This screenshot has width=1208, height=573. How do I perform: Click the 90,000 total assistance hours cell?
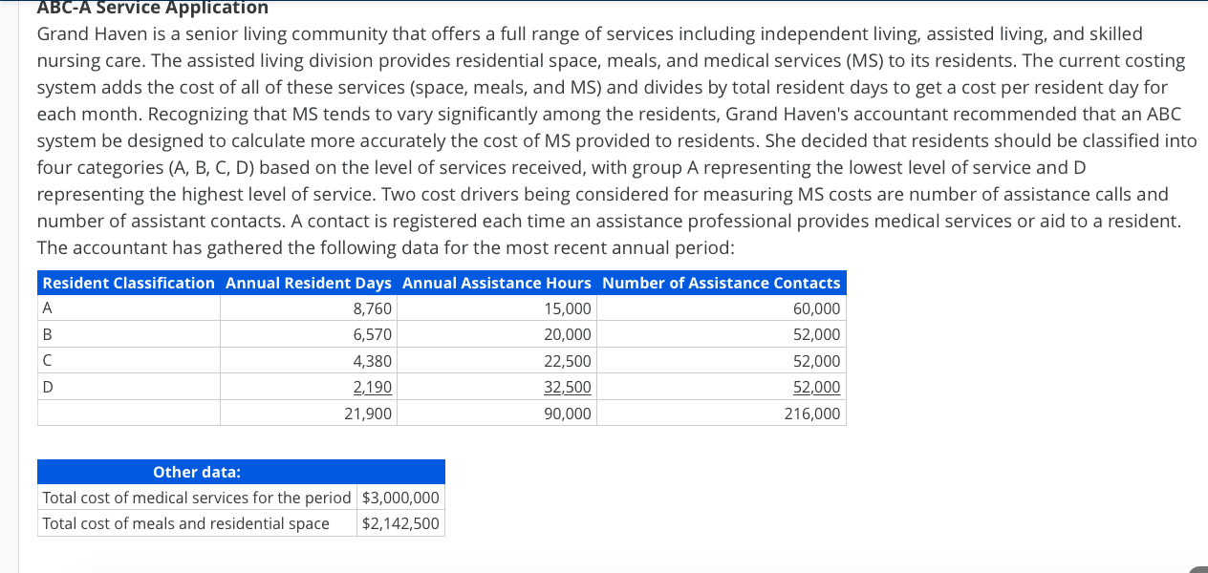[497, 414]
